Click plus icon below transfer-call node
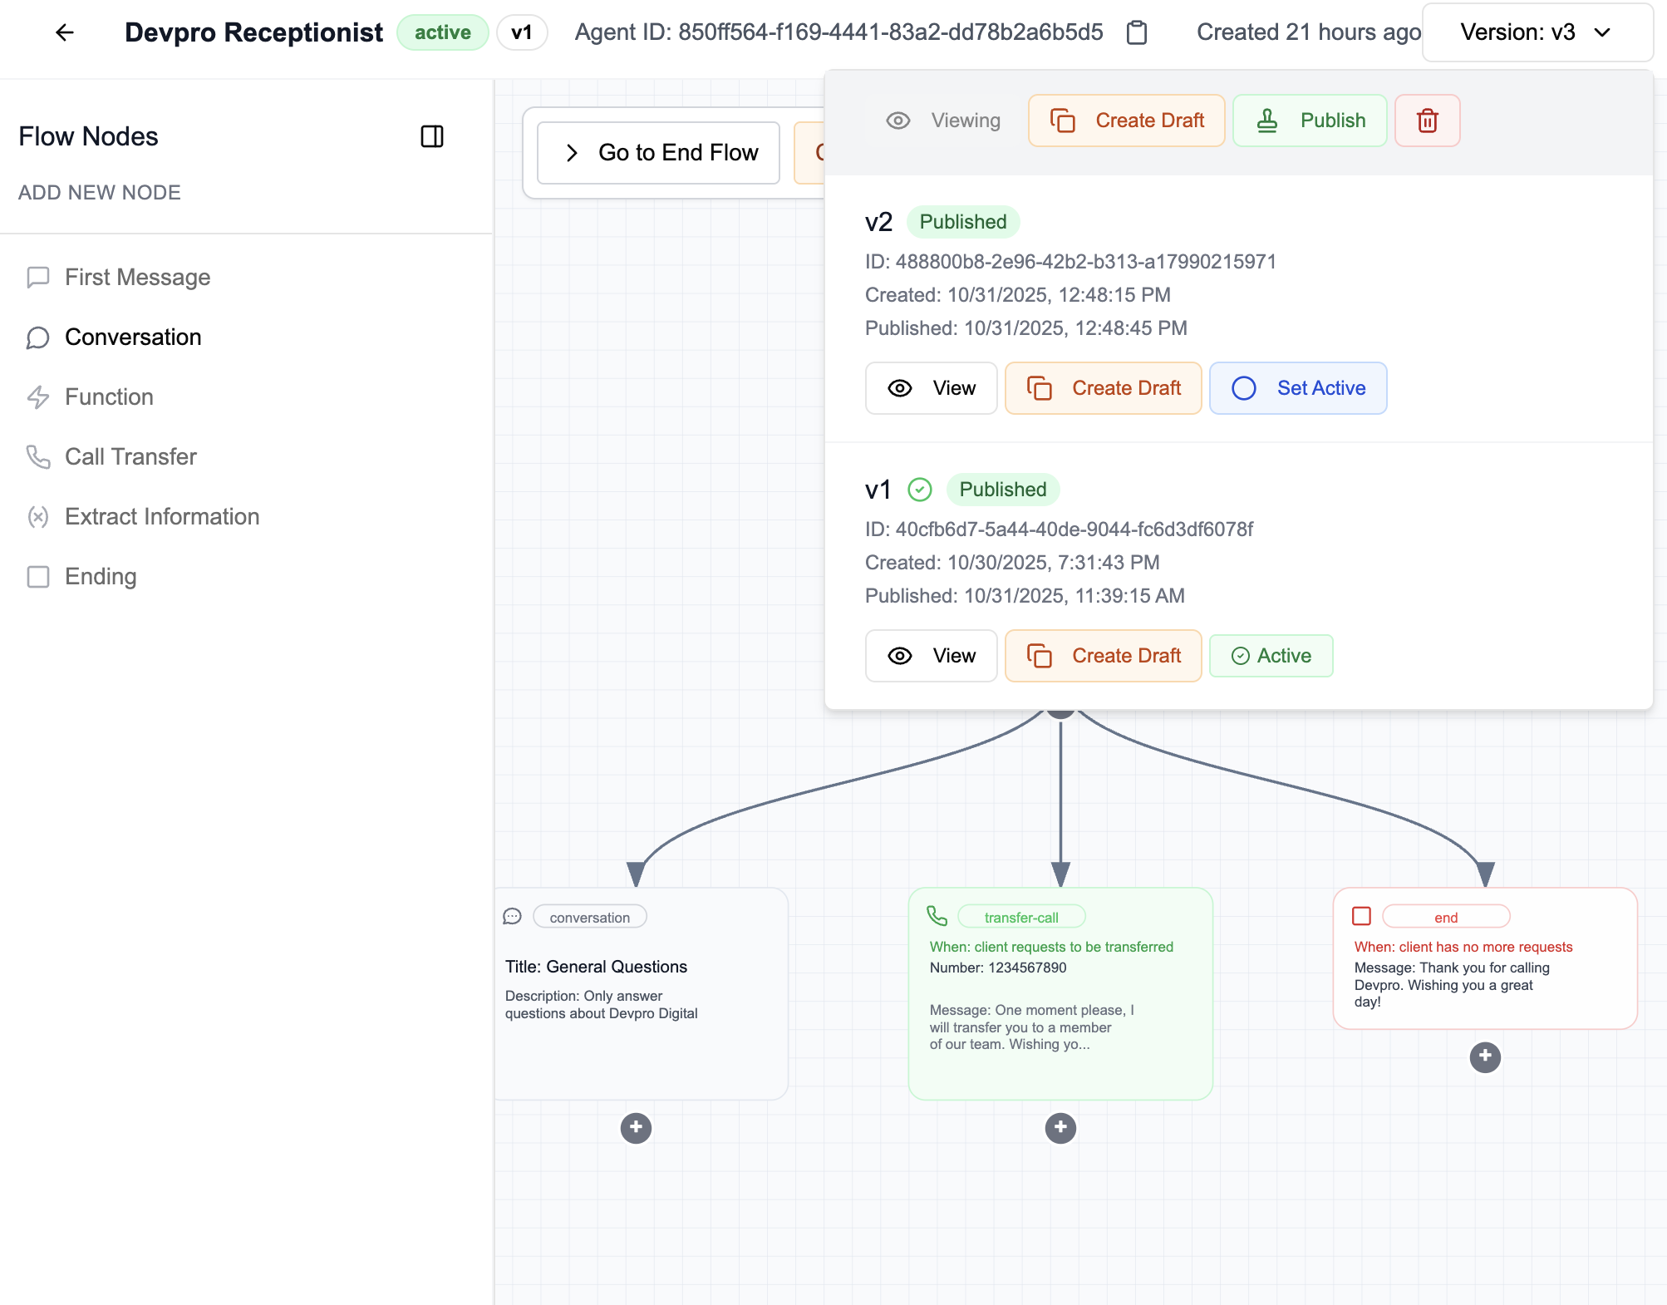Viewport: 1667px width, 1305px height. pyautogui.click(x=1060, y=1128)
